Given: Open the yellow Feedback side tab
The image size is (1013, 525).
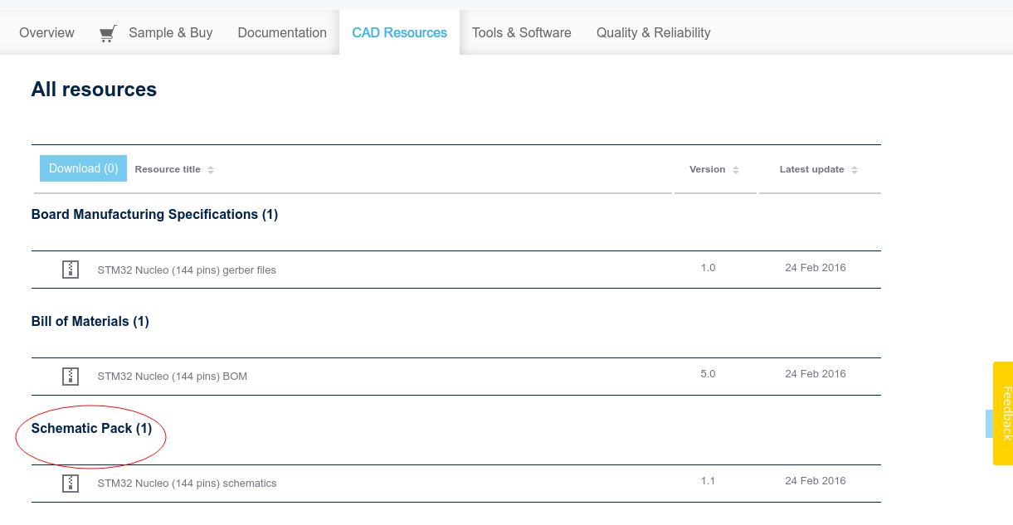Looking at the screenshot, I should 1003,413.
